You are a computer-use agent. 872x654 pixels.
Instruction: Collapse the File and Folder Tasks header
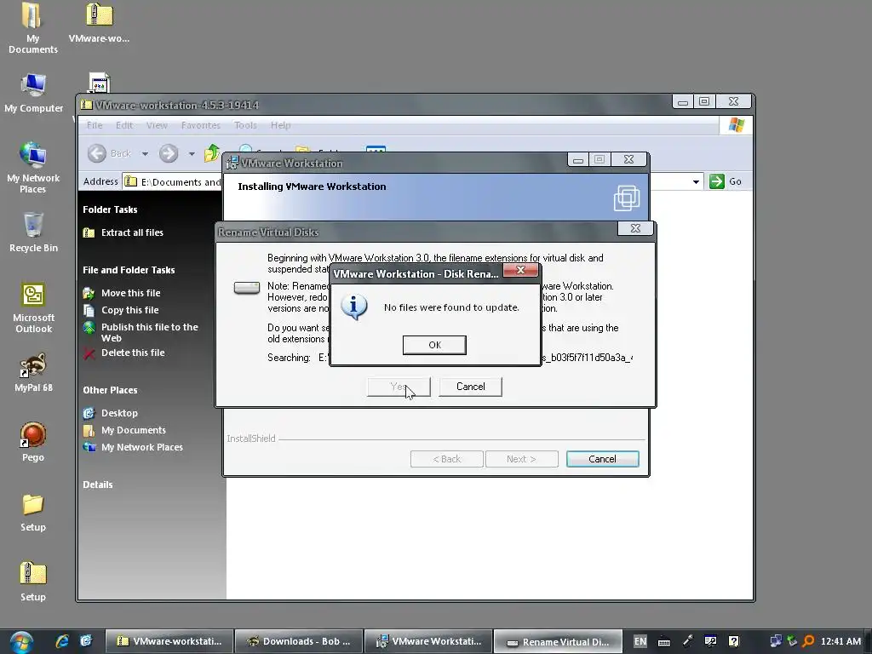point(129,270)
